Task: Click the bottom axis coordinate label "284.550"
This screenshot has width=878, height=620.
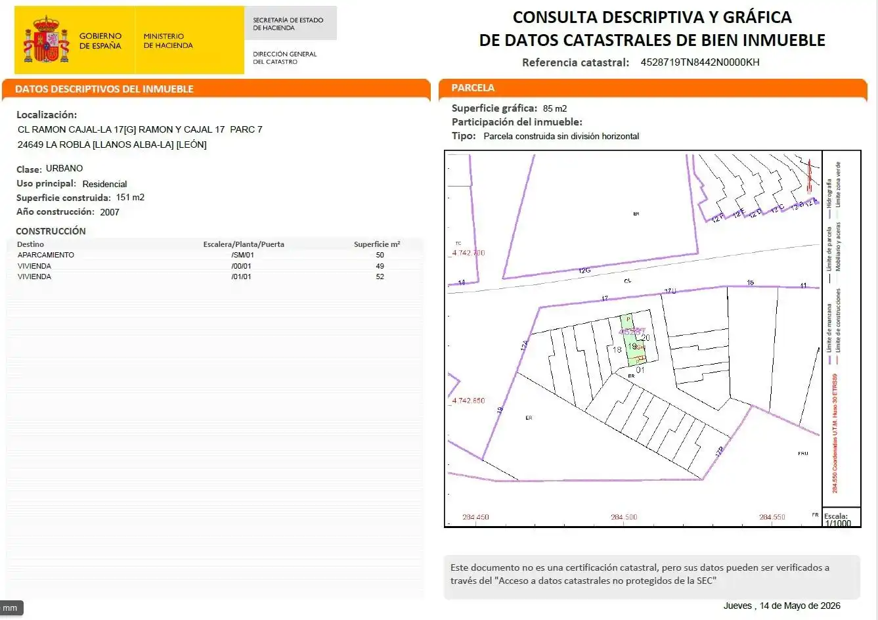Action: pyautogui.click(x=772, y=517)
